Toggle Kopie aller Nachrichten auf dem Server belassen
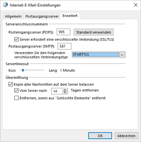Screen dimensions: 141x142 click(10, 84)
